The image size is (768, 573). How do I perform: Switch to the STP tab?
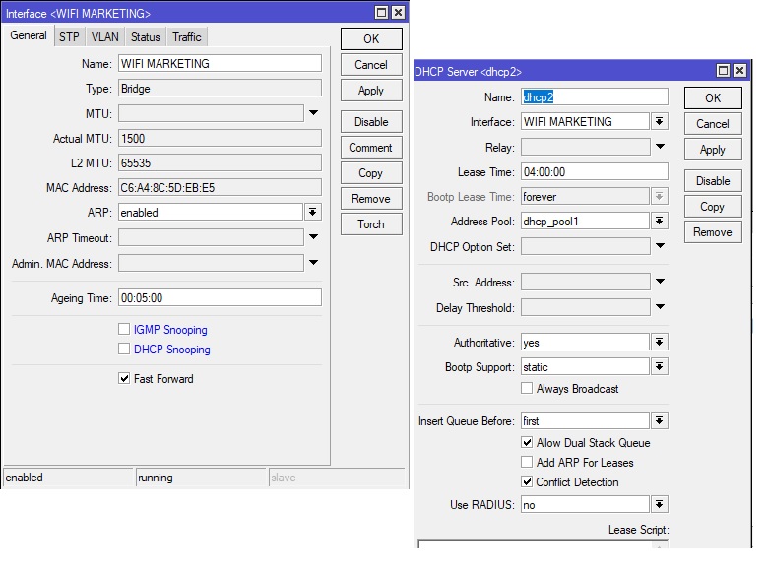click(x=69, y=37)
